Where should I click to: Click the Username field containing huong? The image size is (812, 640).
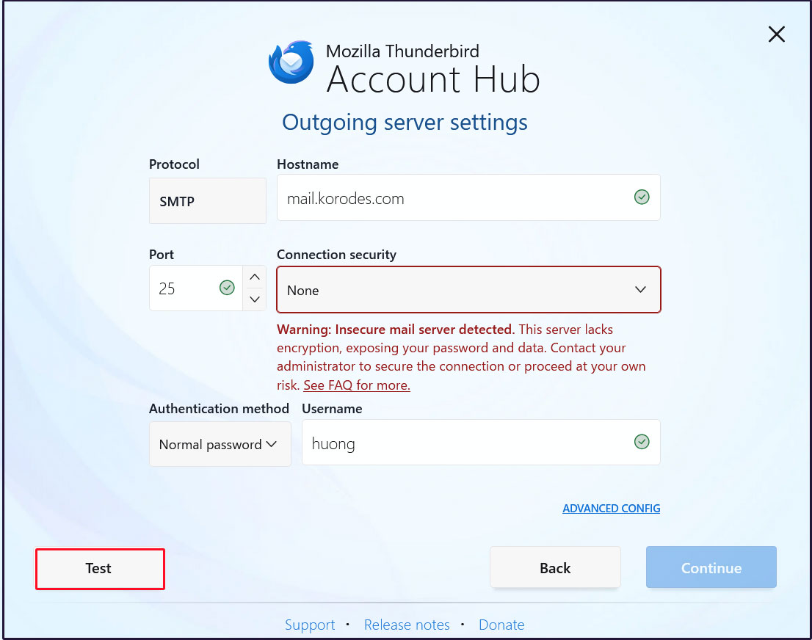point(481,443)
